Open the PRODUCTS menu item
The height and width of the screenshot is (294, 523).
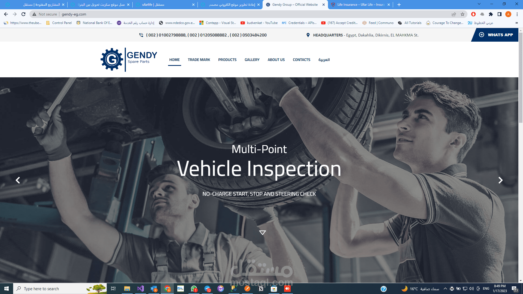click(x=227, y=60)
